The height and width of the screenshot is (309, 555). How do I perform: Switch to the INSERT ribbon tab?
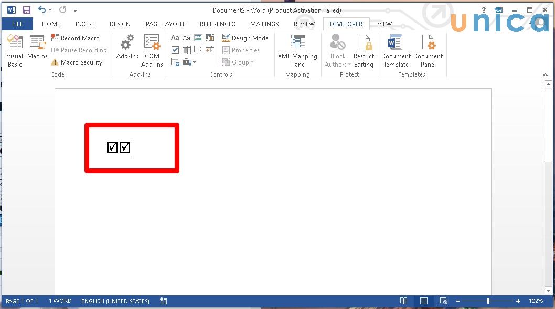85,24
